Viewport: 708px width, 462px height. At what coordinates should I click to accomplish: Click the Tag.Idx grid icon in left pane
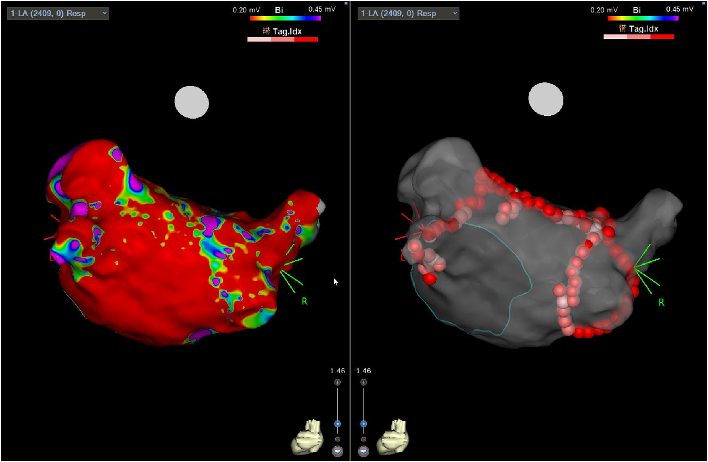point(266,31)
